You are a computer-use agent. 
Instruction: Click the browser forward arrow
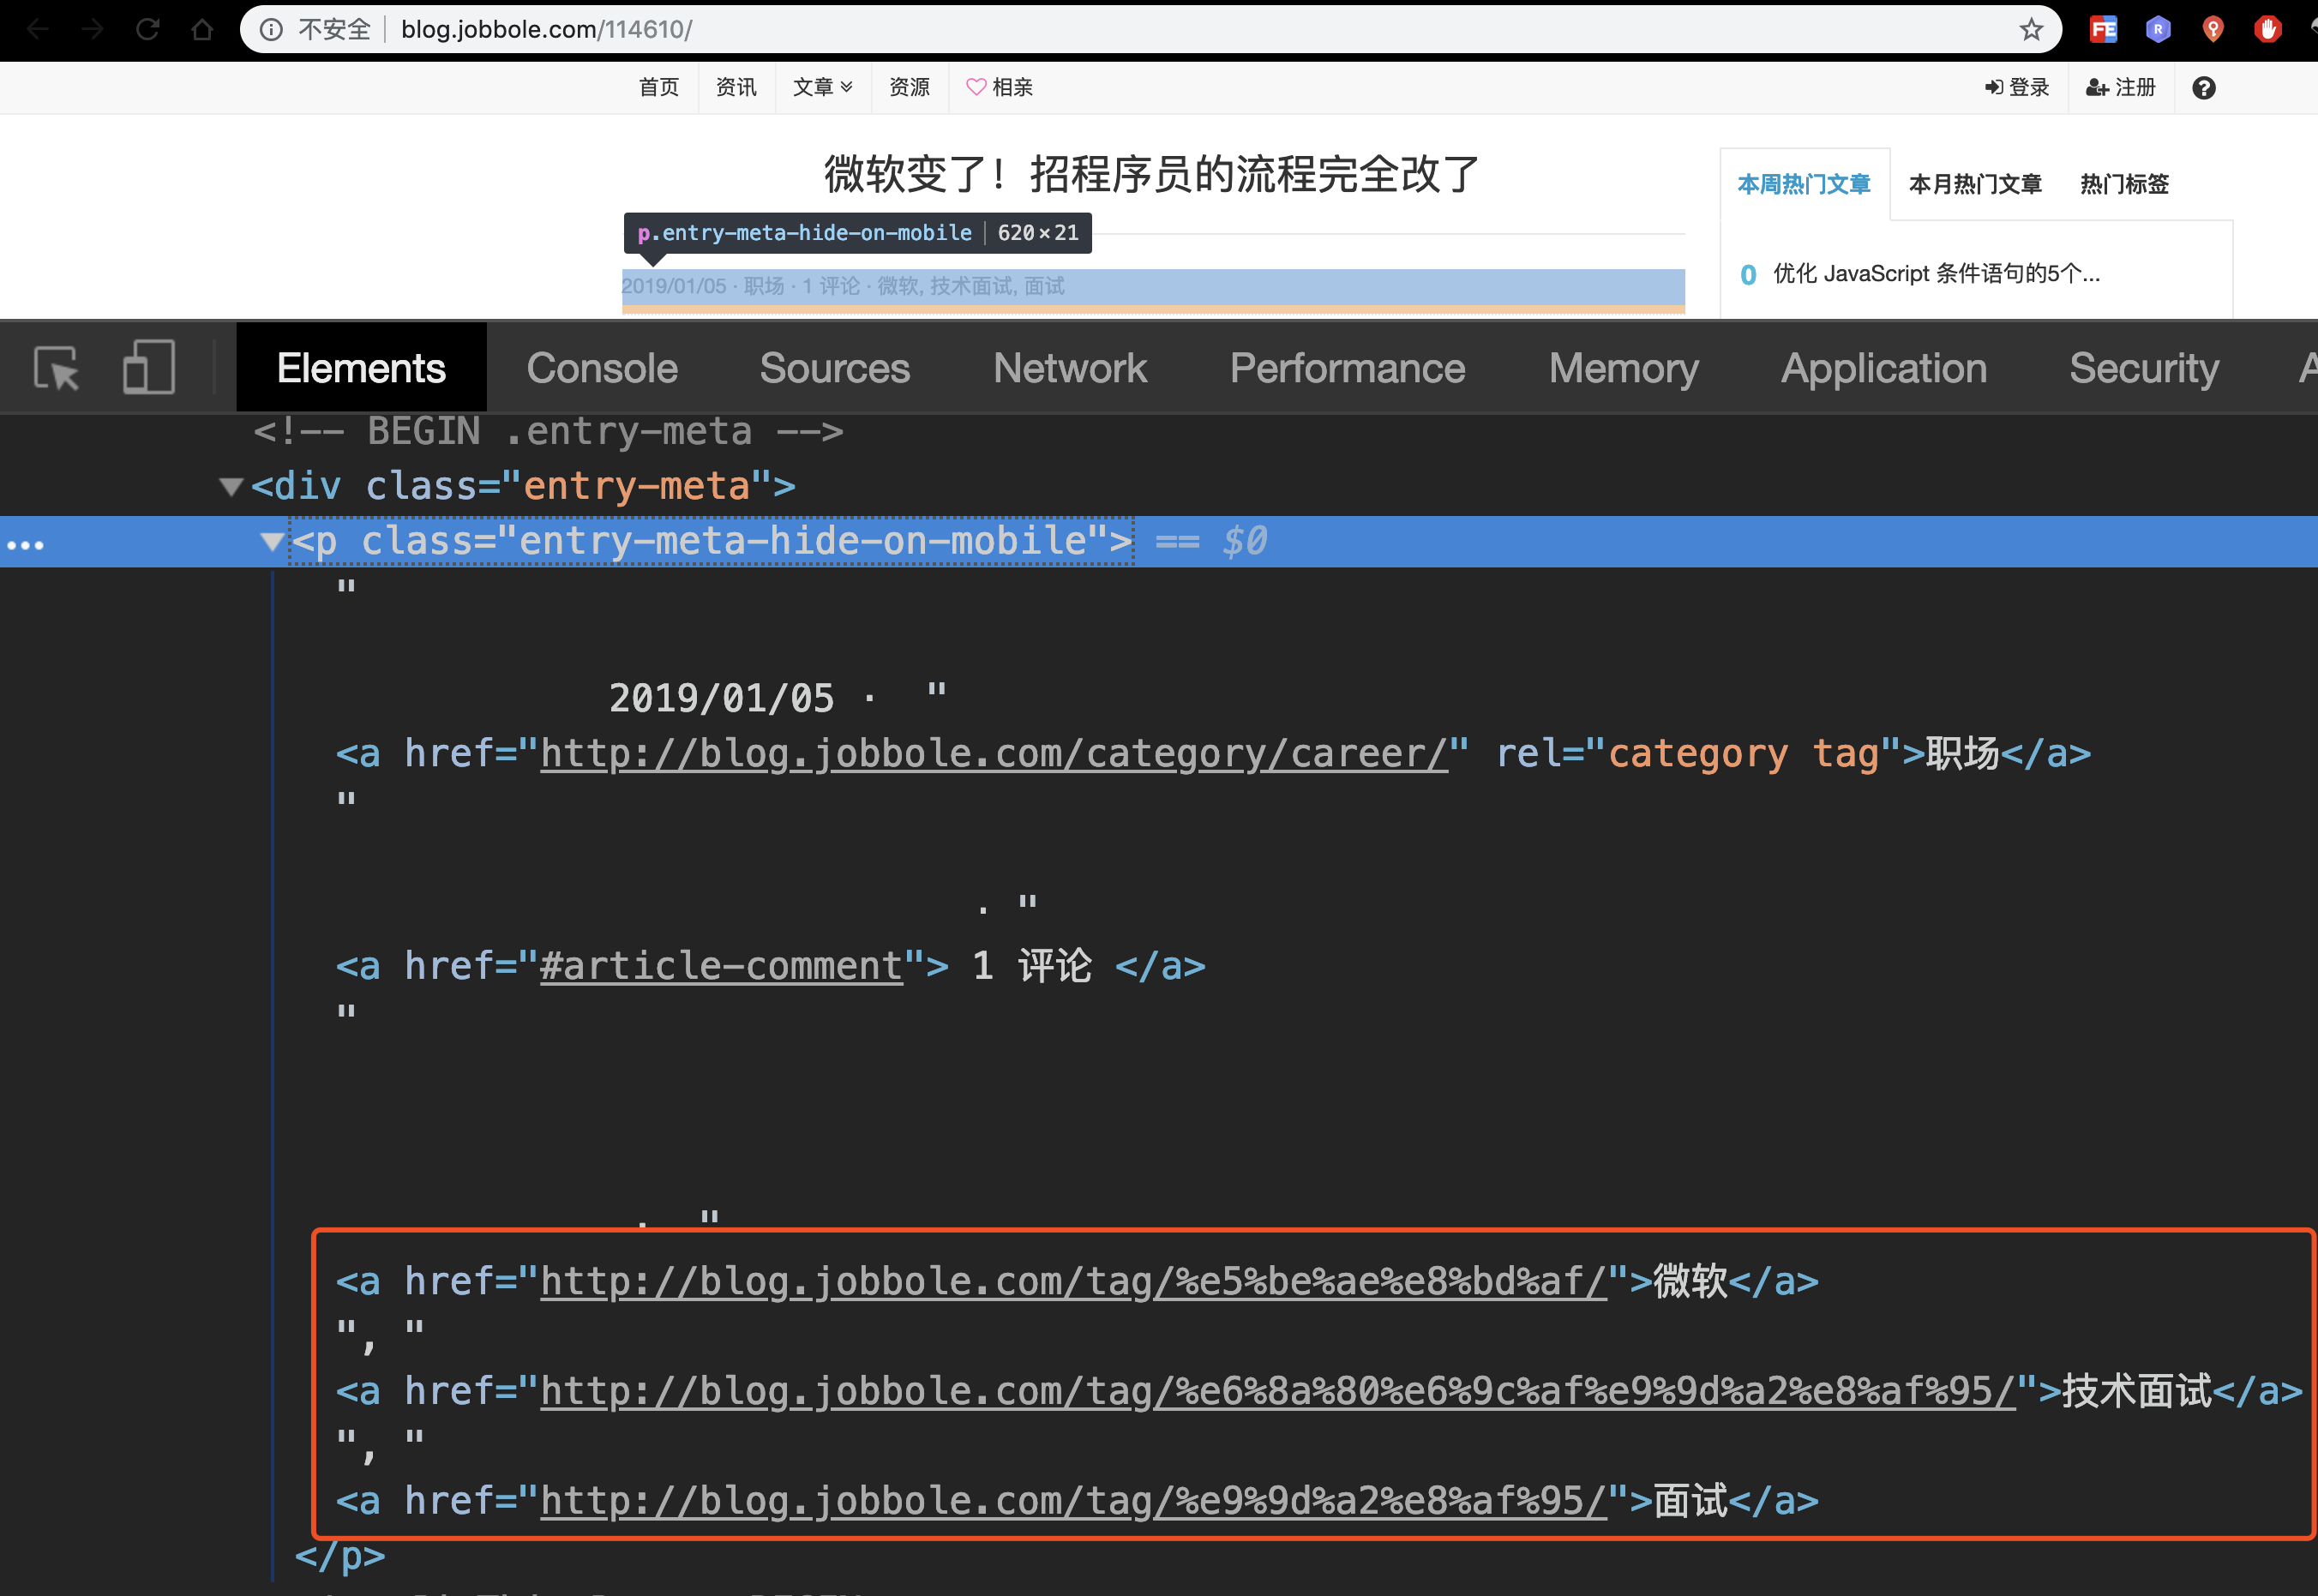pos(93,29)
